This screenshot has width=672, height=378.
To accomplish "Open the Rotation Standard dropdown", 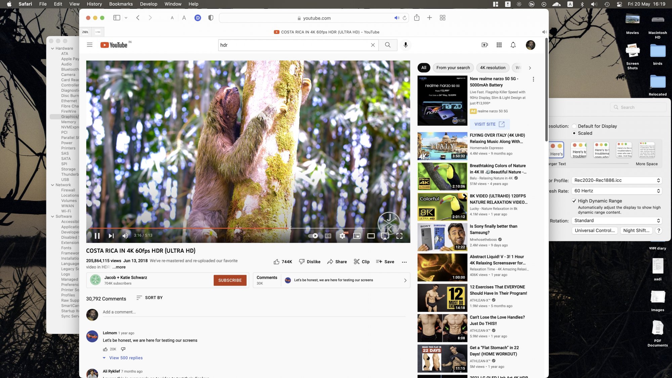I will [x=617, y=221].
